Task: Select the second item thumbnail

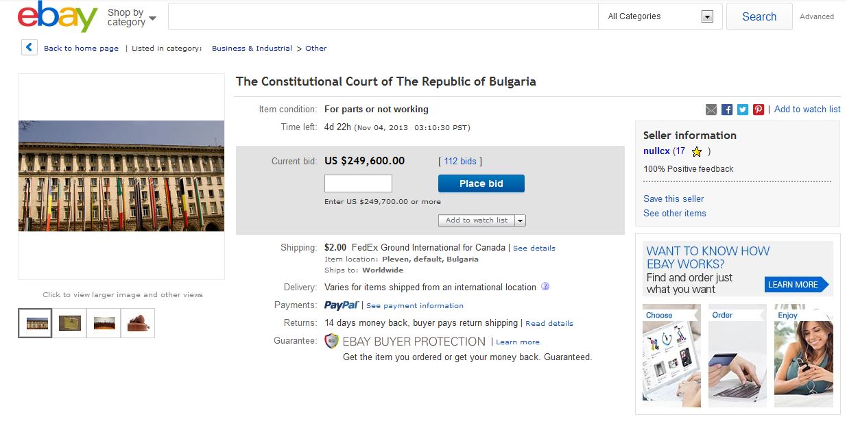Action: coord(69,323)
